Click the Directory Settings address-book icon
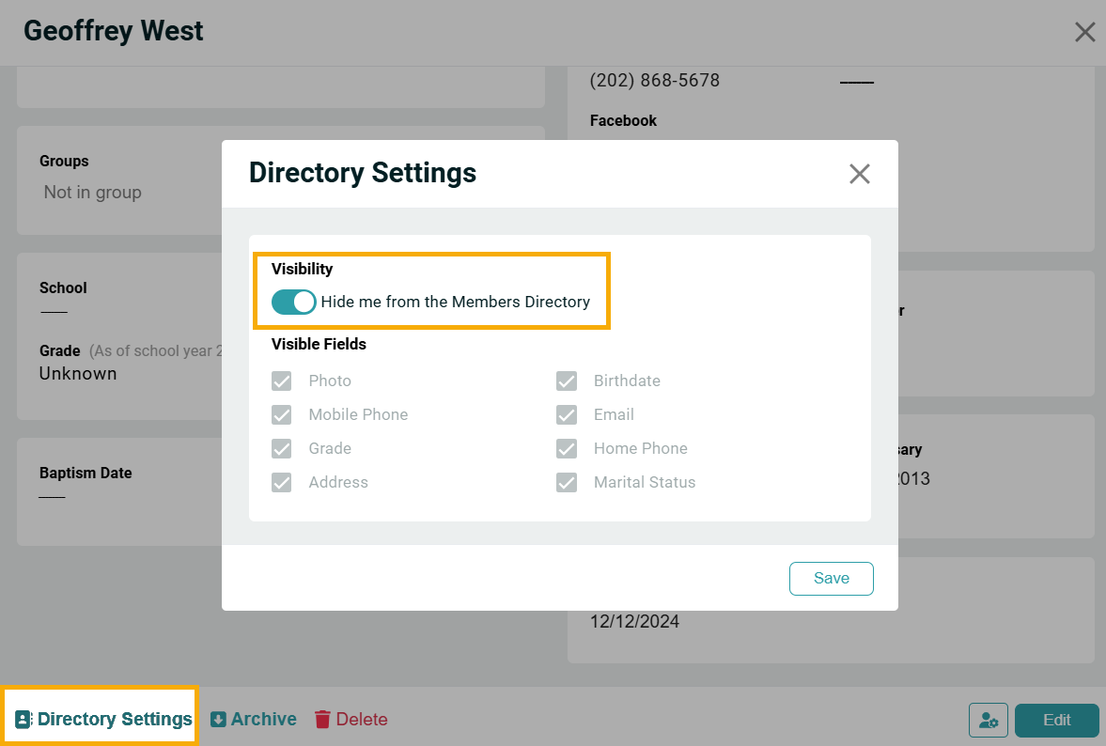 [23, 720]
